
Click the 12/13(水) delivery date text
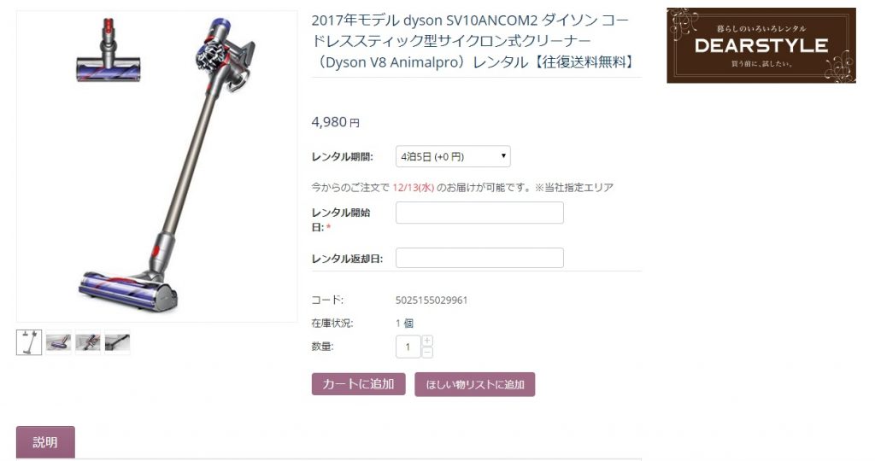[x=413, y=188]
